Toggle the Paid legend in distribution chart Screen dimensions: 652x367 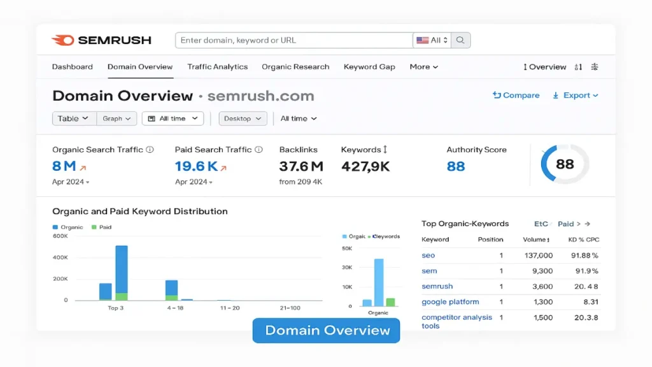(x=101, y=227)
